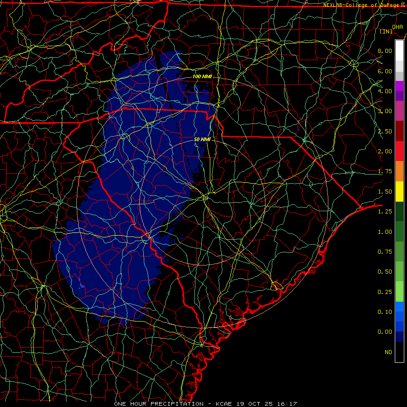Click the "50 NMI" range ring label
This screenshot has width=407, height=407.
click(x=202, y=139)
